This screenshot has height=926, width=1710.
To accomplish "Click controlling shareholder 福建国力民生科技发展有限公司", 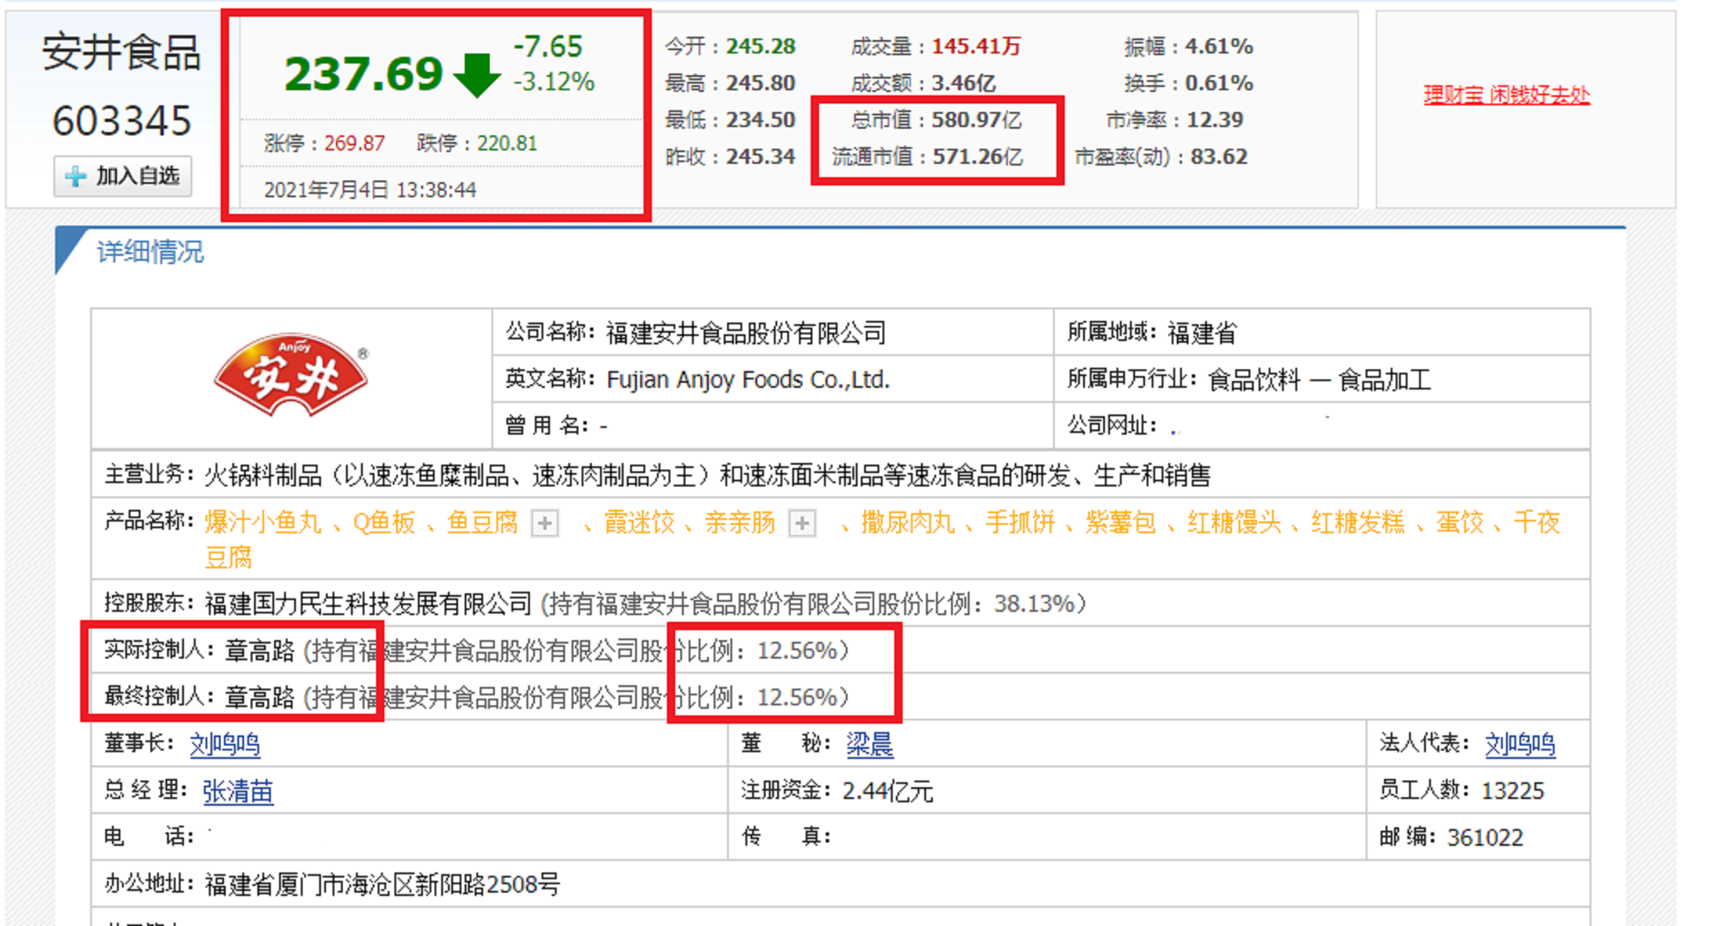I will (x=368, y=603).
